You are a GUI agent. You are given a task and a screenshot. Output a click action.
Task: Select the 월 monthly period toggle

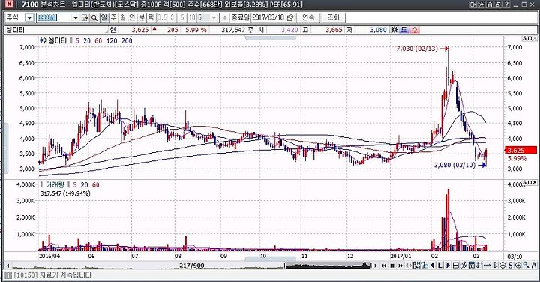(x=123, y=17)
